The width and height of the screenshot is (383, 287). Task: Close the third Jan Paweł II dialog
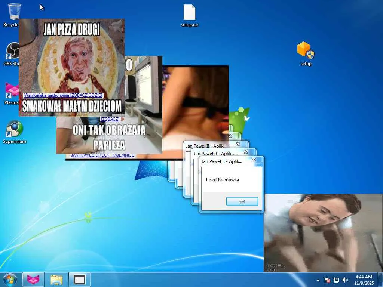(x=238, y=144)
